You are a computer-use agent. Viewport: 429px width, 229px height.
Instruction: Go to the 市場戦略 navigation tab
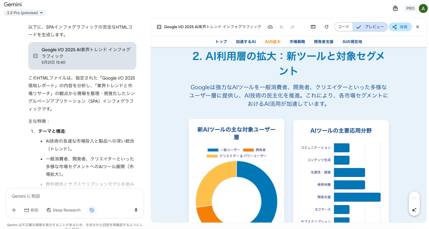point(297,42)
